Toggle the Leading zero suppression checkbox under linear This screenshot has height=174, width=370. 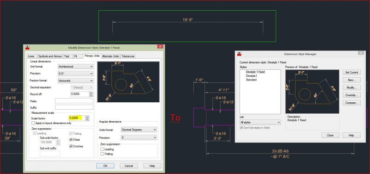point(34,133)
